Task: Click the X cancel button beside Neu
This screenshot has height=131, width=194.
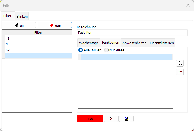Action: (111, 119)
